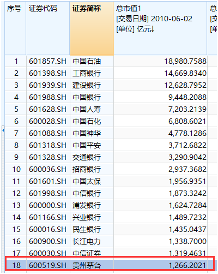Select cell 600016.SH
Screen dimensions: 218x274
[48, 229]
